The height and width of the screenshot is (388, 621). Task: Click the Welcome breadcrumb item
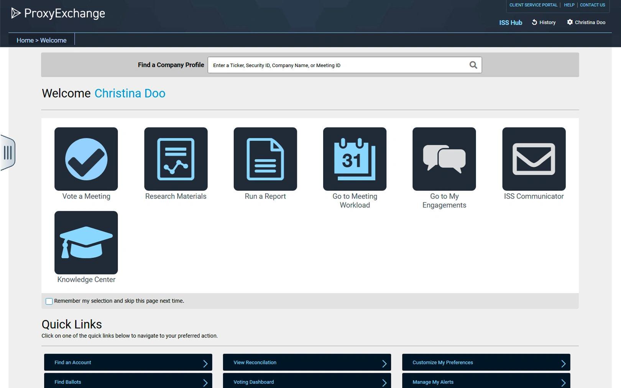[x=53, y=40]
